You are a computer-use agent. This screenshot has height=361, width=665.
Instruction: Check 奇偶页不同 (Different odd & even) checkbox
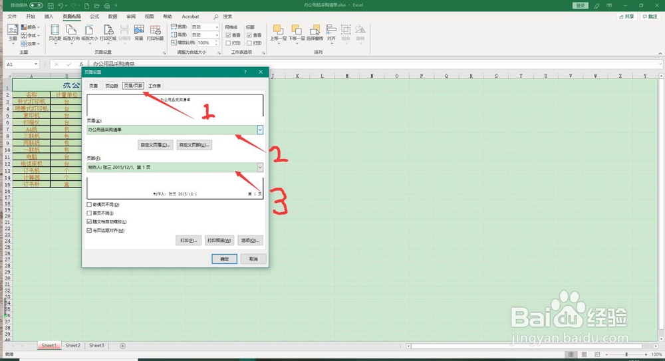(89, 205)
